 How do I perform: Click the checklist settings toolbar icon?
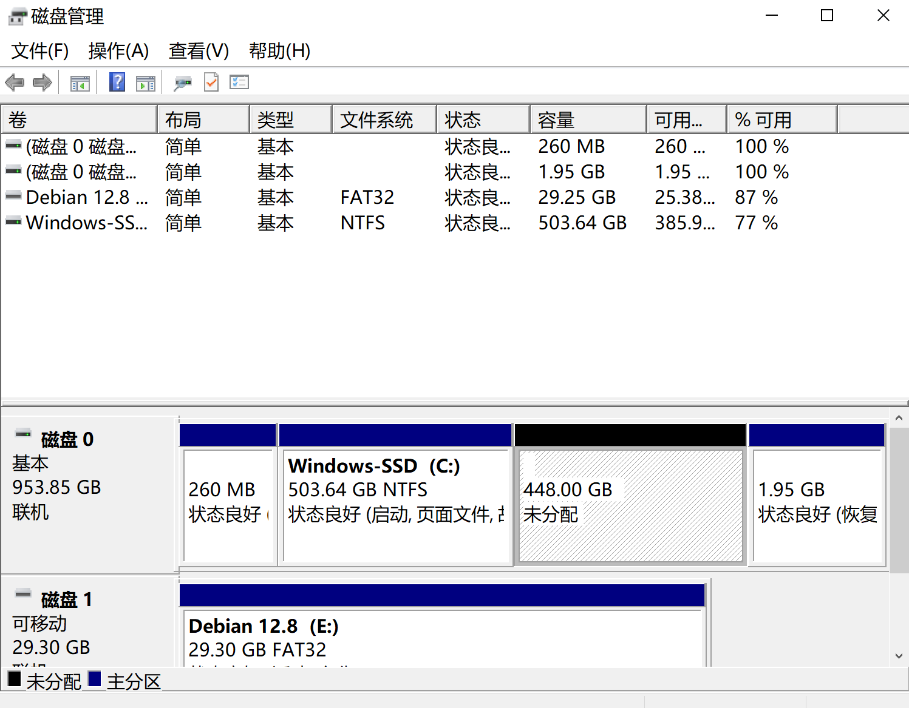coord(239,82)
